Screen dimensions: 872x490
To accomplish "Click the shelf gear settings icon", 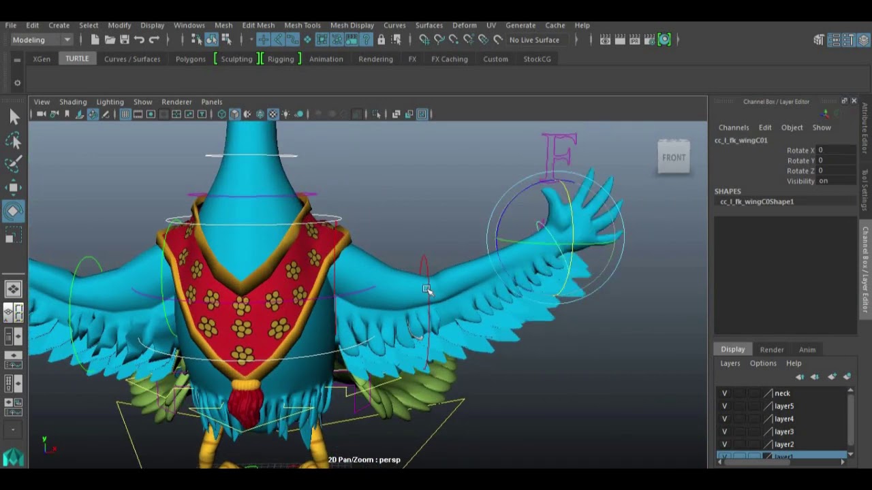I will point(17,83).
